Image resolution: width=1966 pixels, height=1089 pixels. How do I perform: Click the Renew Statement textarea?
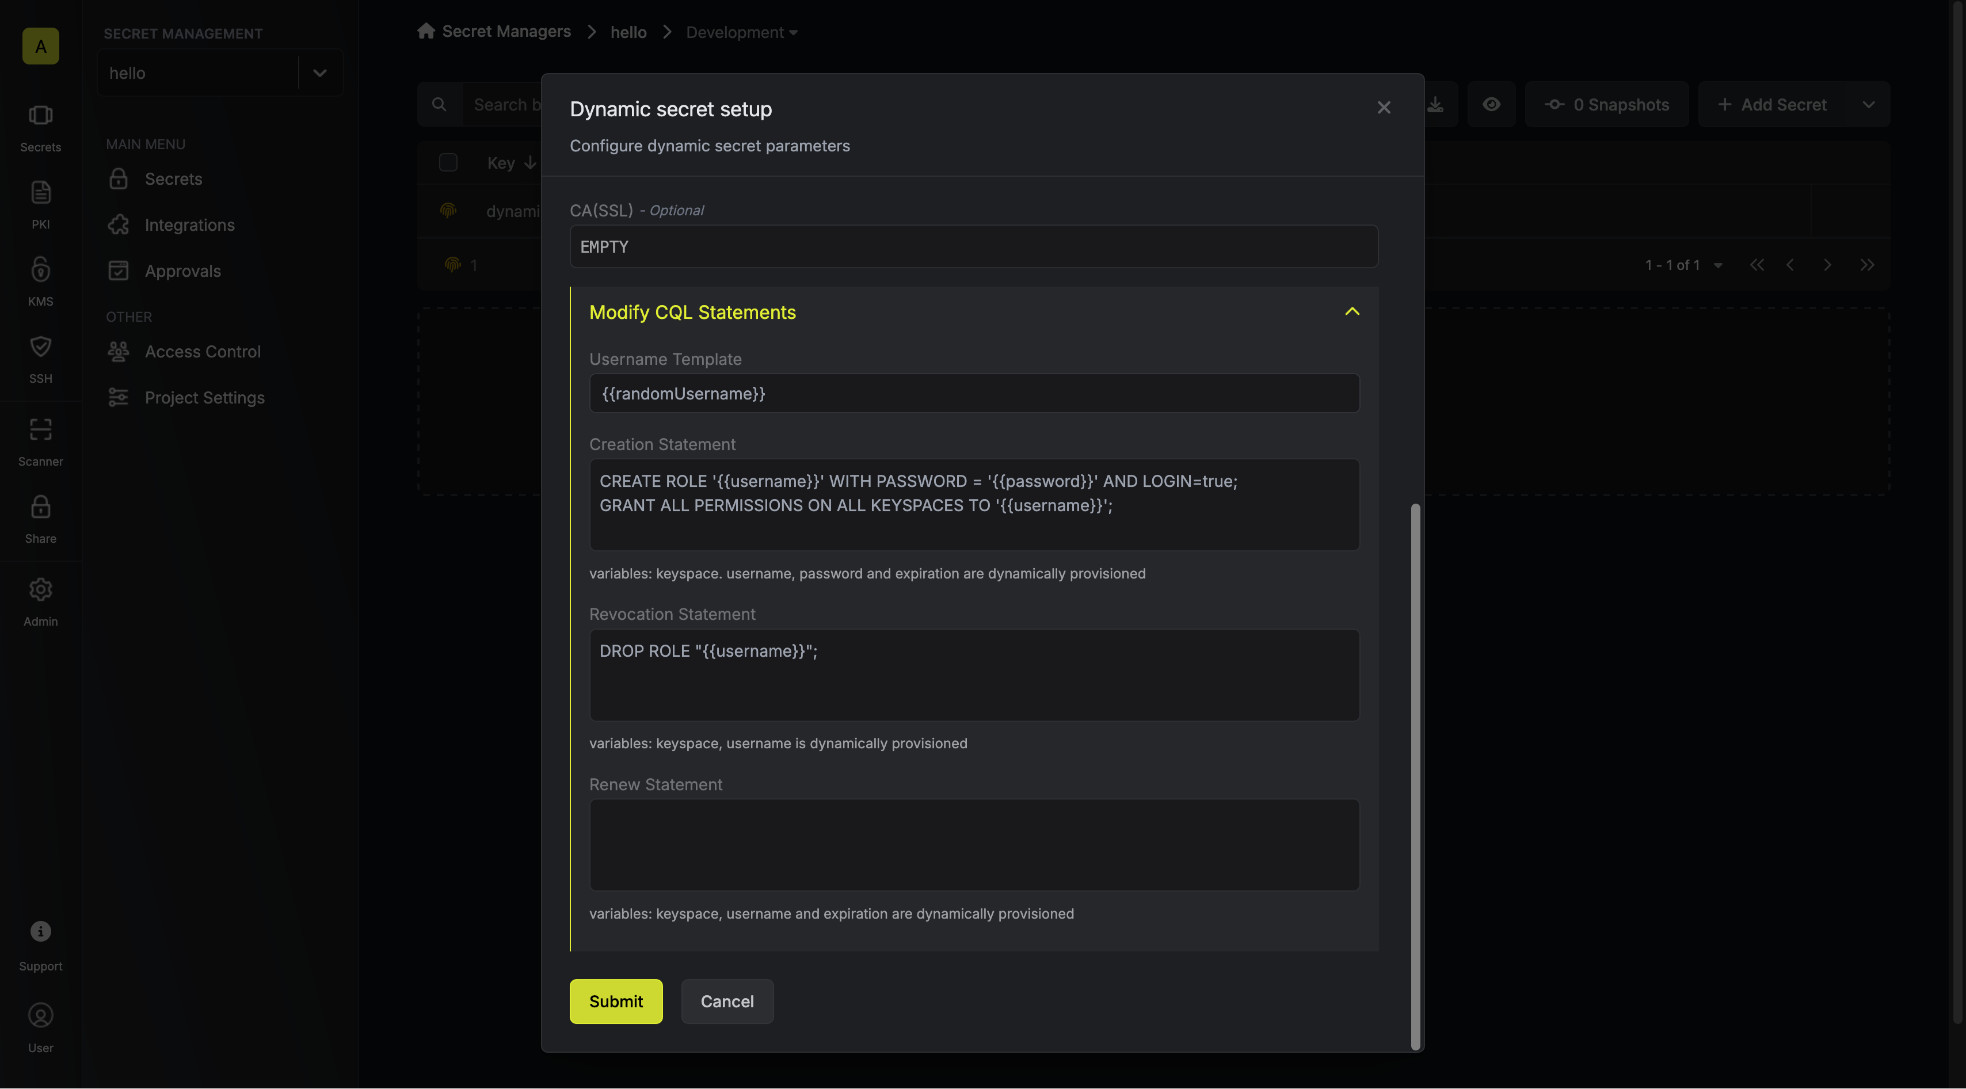click(x=974, y=845)
